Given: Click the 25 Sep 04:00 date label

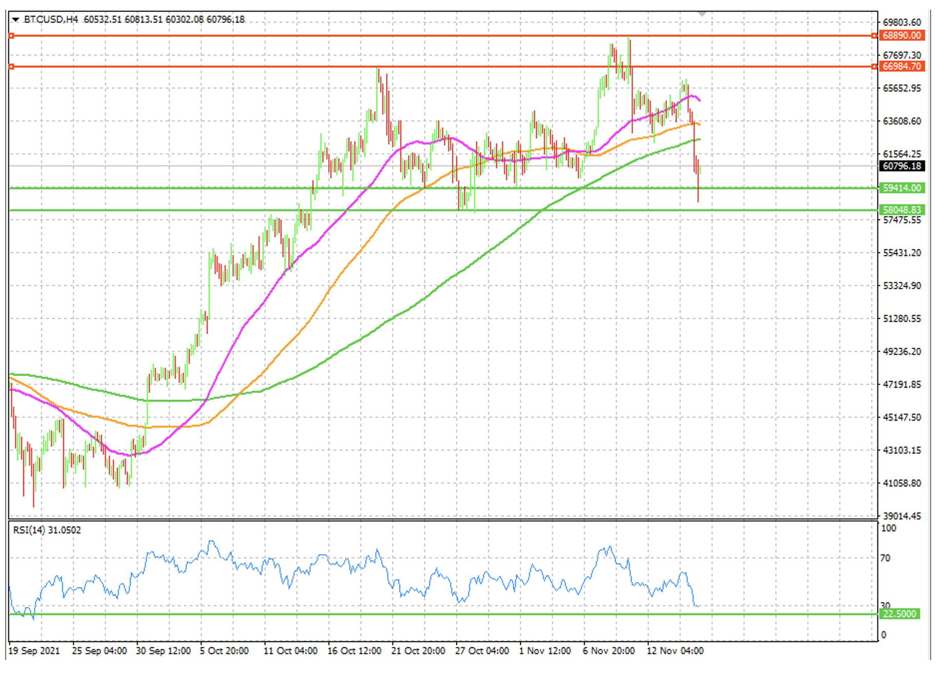Looking at the screenshot, I should click(99, 650).
